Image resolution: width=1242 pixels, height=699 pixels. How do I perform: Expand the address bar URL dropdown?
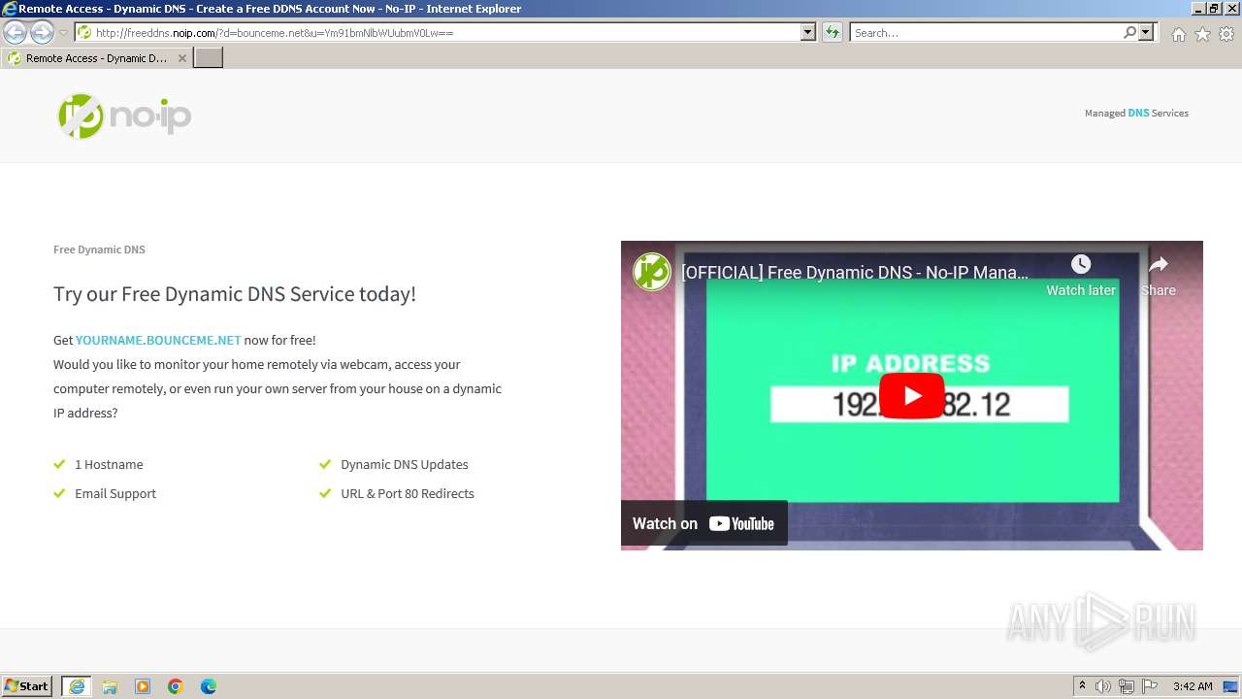(x=808, y=32)
